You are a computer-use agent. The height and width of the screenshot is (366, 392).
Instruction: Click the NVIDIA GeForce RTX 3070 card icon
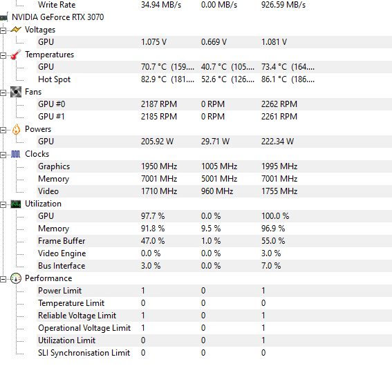coord(3,17)
